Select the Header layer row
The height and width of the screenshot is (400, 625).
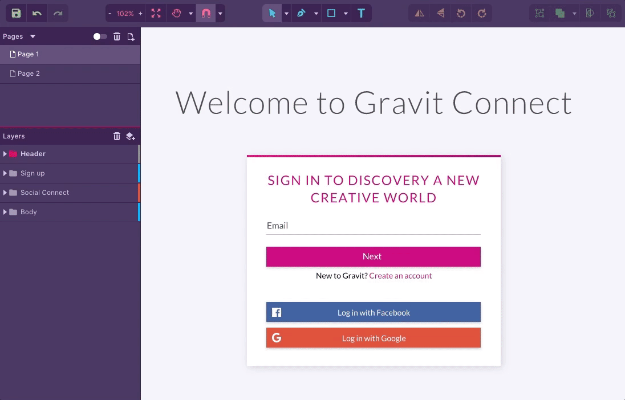[x=69, y=154]
